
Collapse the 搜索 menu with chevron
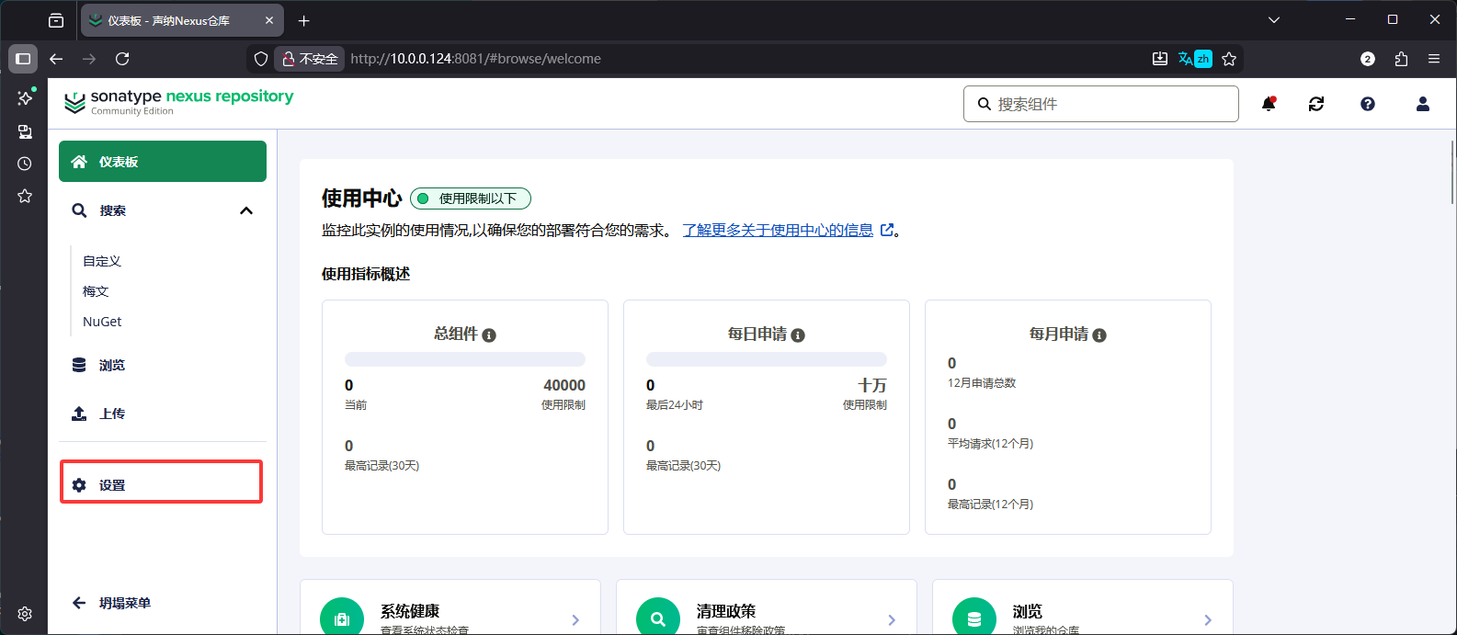246,211
